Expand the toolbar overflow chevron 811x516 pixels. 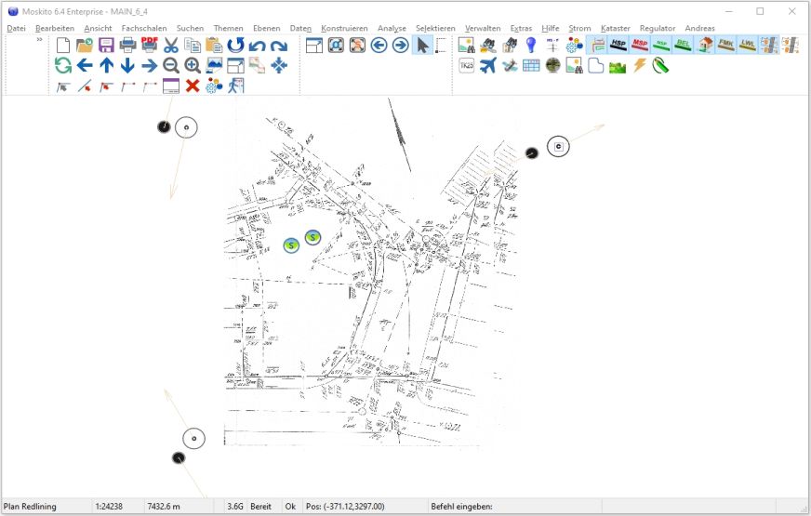tap(40, 40)
